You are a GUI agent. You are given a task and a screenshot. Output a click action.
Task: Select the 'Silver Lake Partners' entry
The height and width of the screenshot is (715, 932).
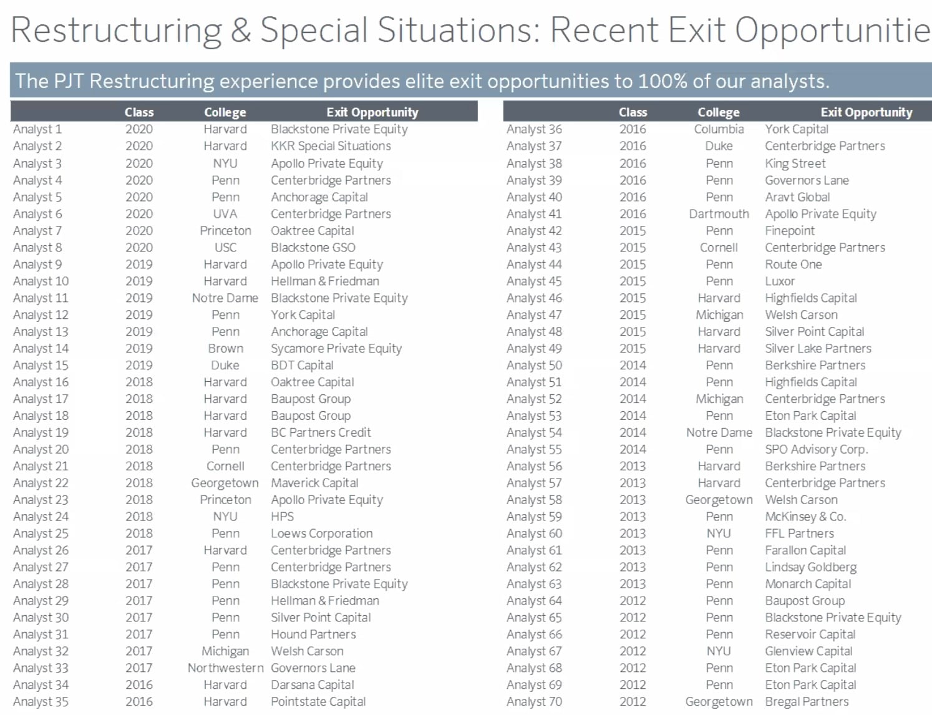[818, 349]
